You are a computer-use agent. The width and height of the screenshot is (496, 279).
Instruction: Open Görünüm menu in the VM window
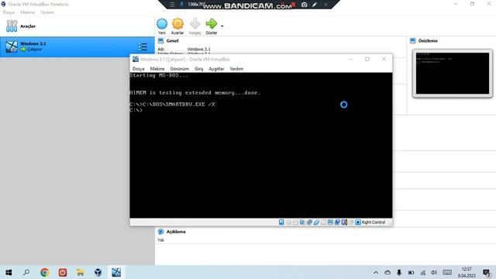click(x=179, y=69)
